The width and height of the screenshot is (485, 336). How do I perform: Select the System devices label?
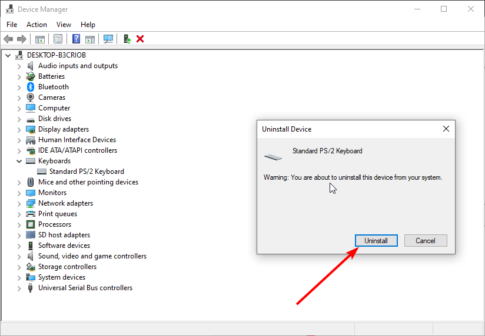coord(62,277)
